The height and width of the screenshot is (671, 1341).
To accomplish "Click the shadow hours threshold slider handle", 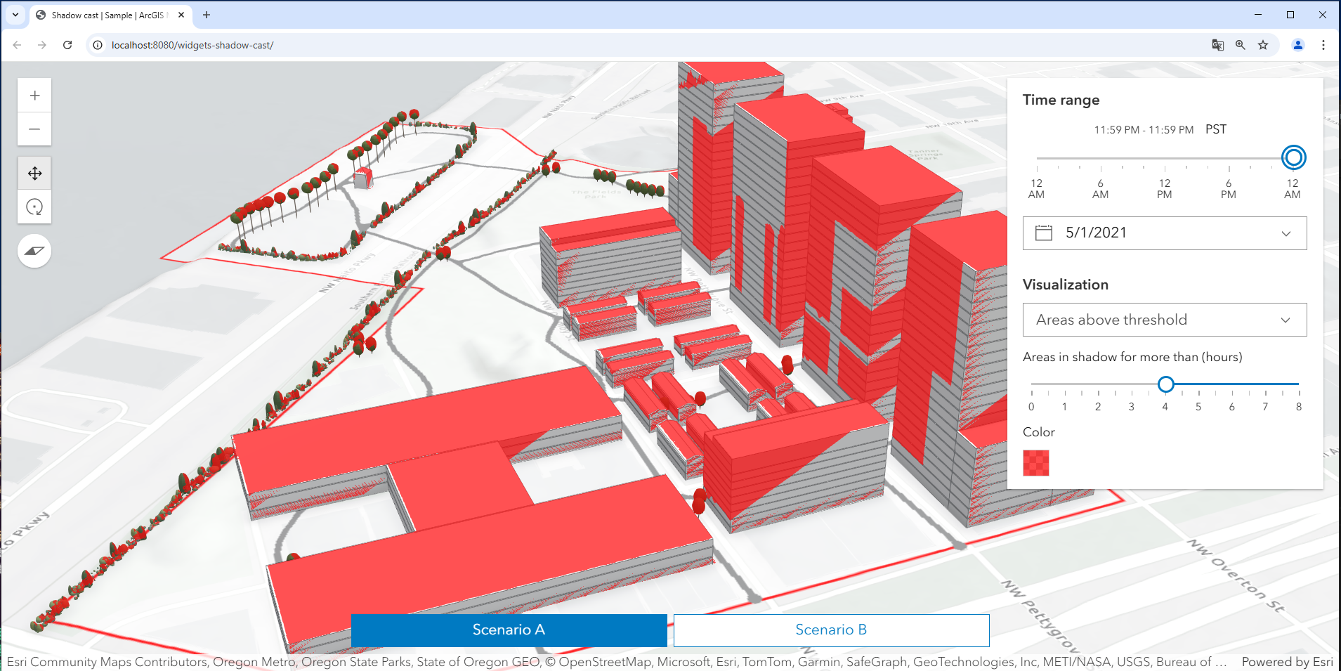I will point(1166,384).
